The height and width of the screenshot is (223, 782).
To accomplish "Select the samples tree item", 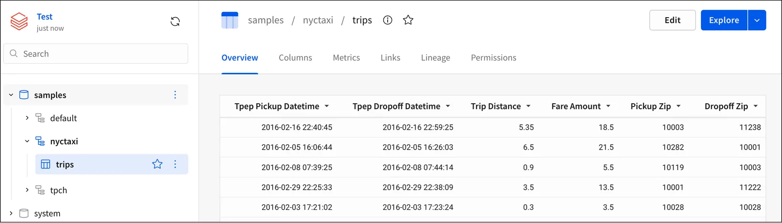I will 96,95.
